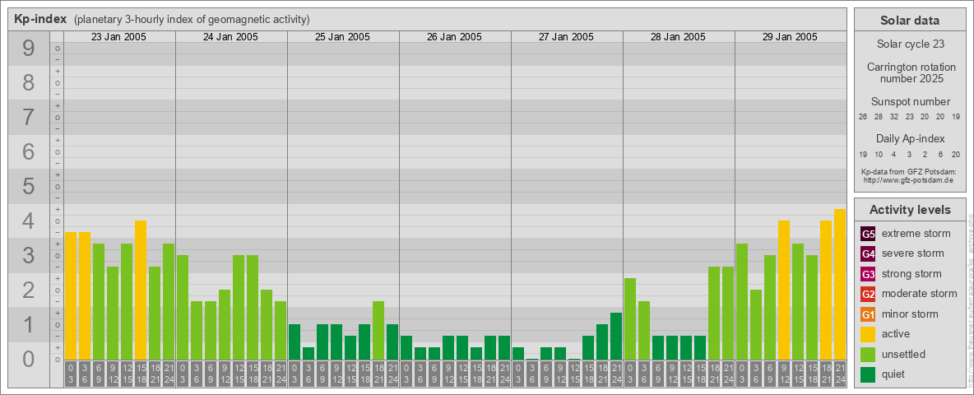Select the light green 'unsettled' legend swatch

(868, 354)
